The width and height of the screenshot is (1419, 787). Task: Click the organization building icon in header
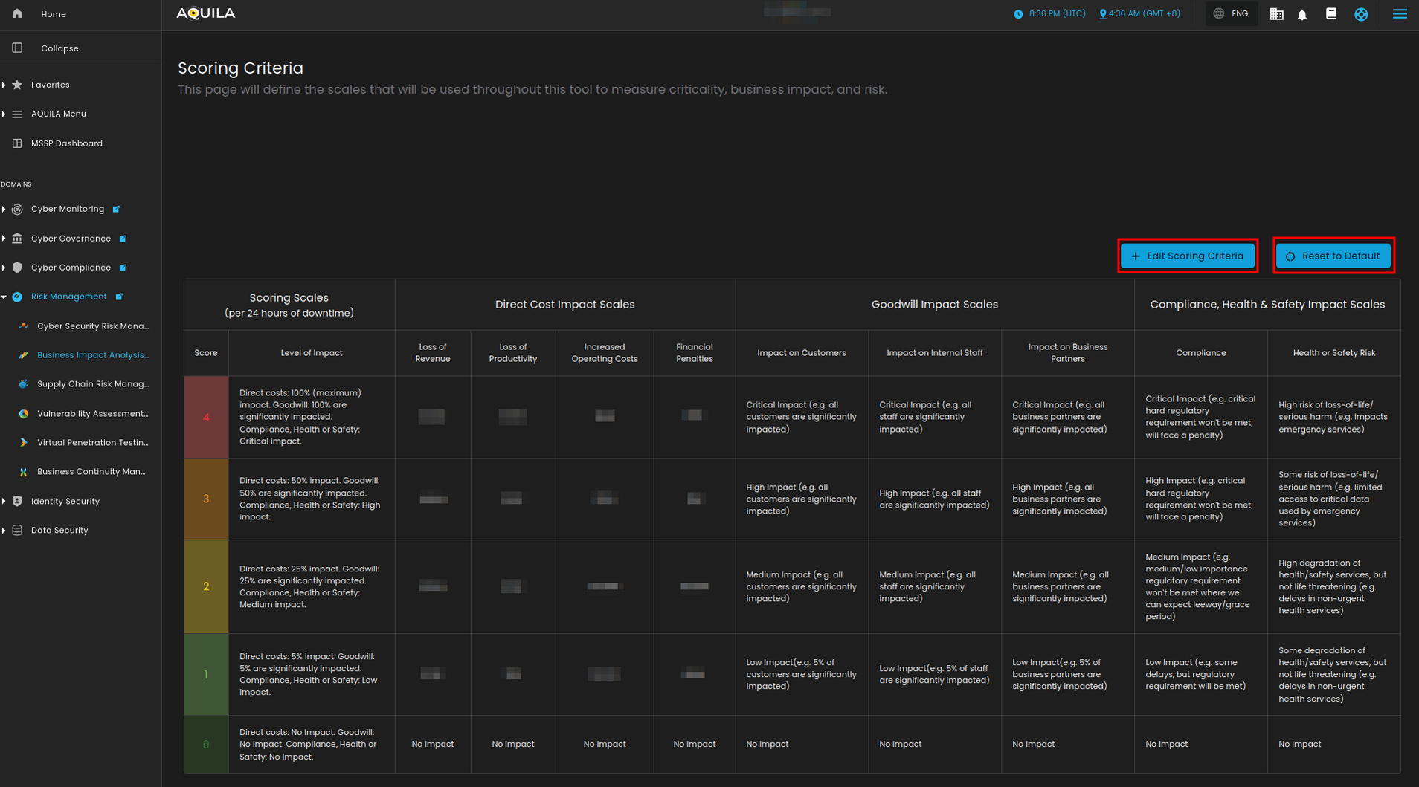[1276, 14]
